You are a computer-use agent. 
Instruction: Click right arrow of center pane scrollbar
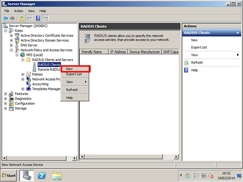click(x=176, y=156)
